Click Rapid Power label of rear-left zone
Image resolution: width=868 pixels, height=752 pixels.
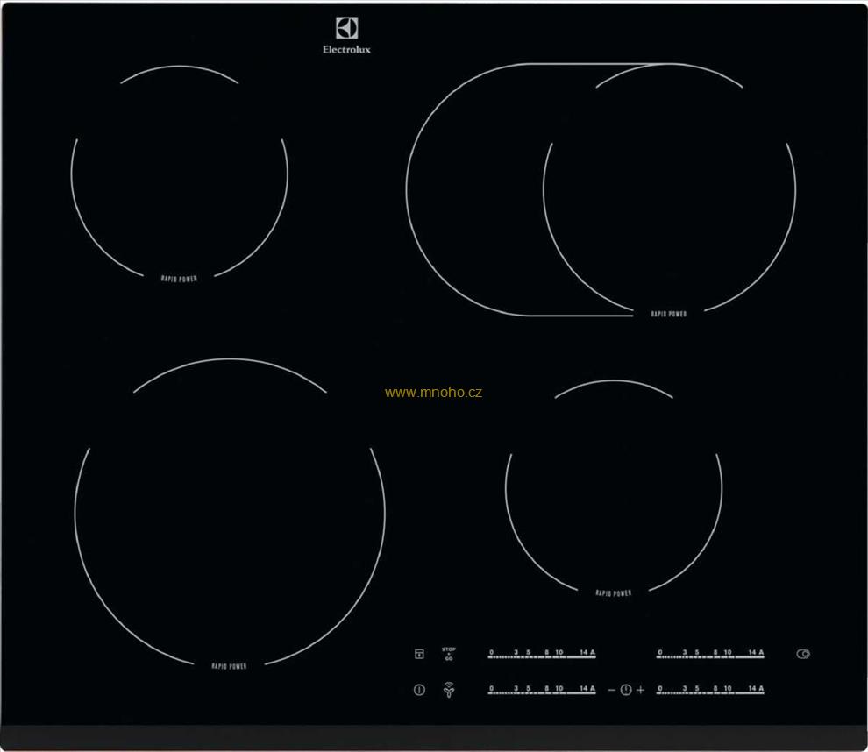(179, 279)
